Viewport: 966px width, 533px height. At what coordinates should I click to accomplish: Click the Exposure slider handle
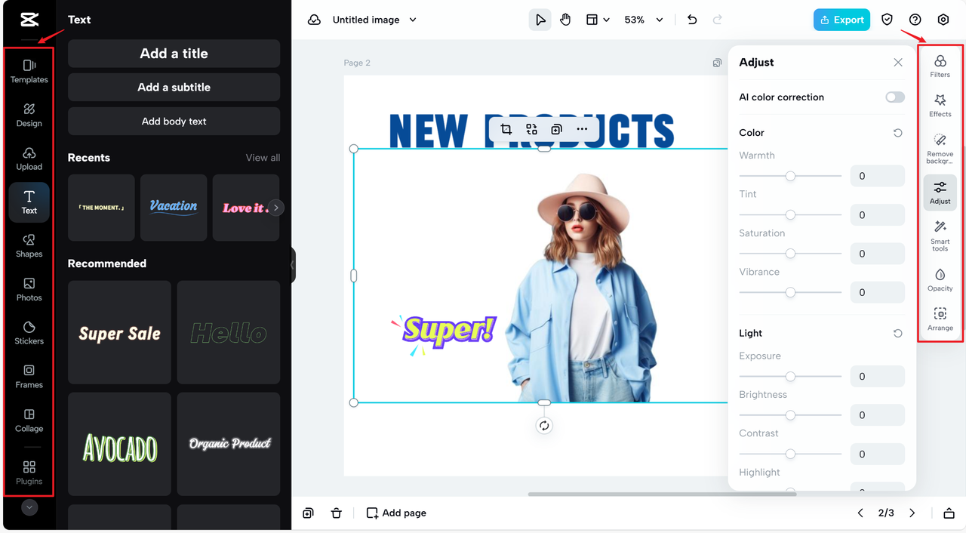point(790,376)
